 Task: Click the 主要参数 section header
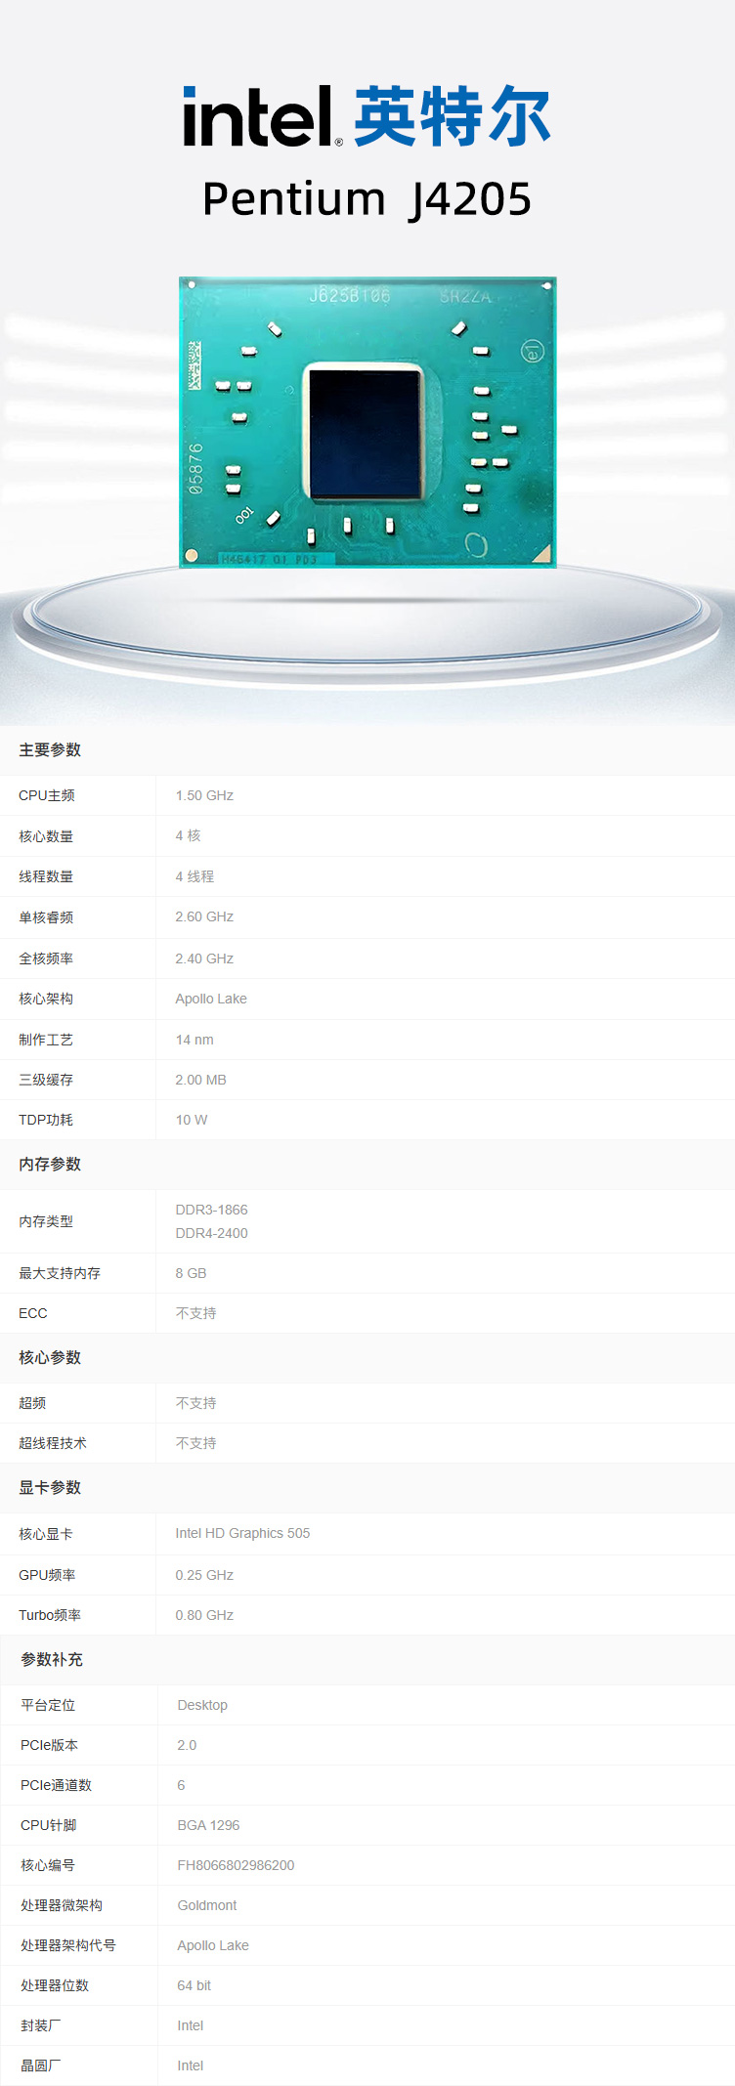click(50, 749)
